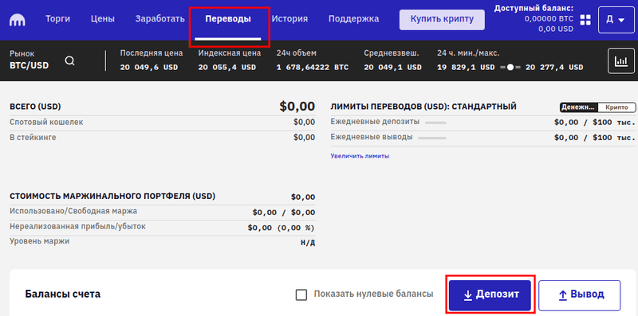This screenshot has height=316, width=638.
Task: Click the 24ч объем 1 678,64222 BTC value
Action: pyautogui.click(x=313, y=68)
